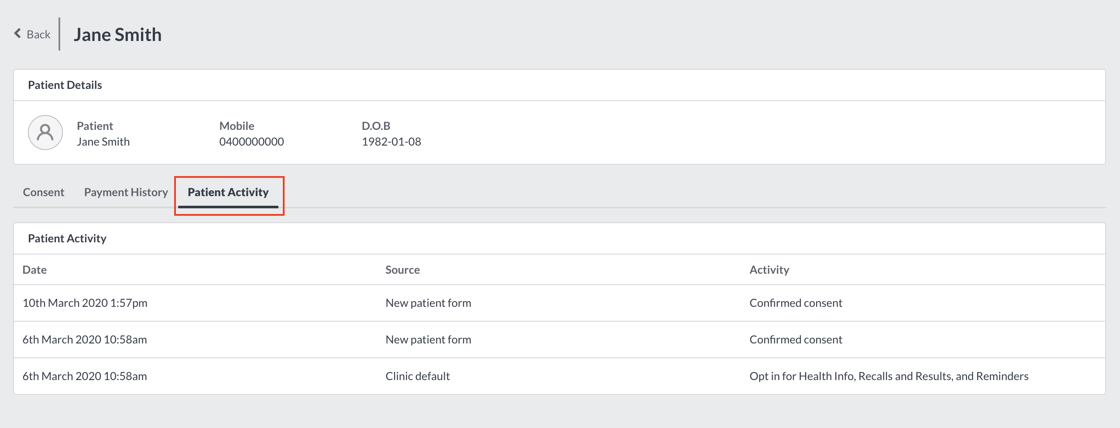This screenshot has height=428, width=1120.
Task: Click the Source column header
Action: [x=402, y=270]
